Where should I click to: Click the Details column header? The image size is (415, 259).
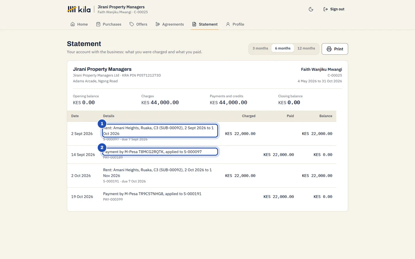click(109, 116)
